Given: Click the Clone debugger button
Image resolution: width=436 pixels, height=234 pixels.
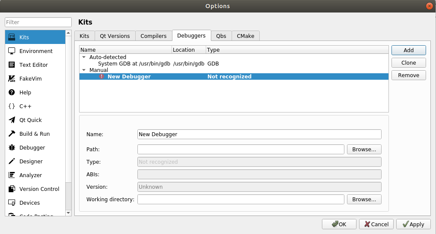Looking at the screenshot, I should [408, 63].
